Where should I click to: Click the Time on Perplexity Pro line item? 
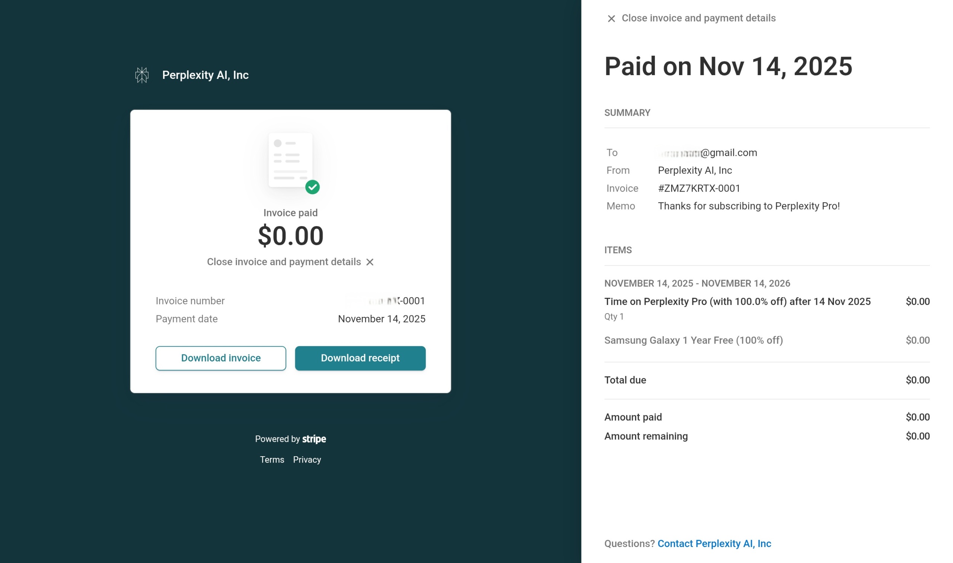737,302
